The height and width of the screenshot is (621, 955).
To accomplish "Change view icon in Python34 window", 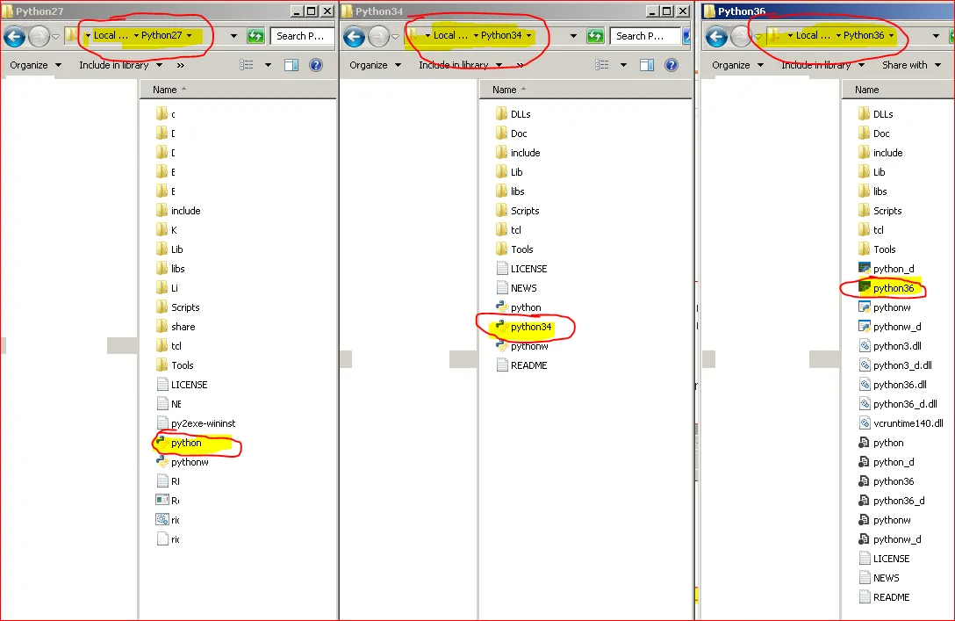I will (x=602, y=65).
